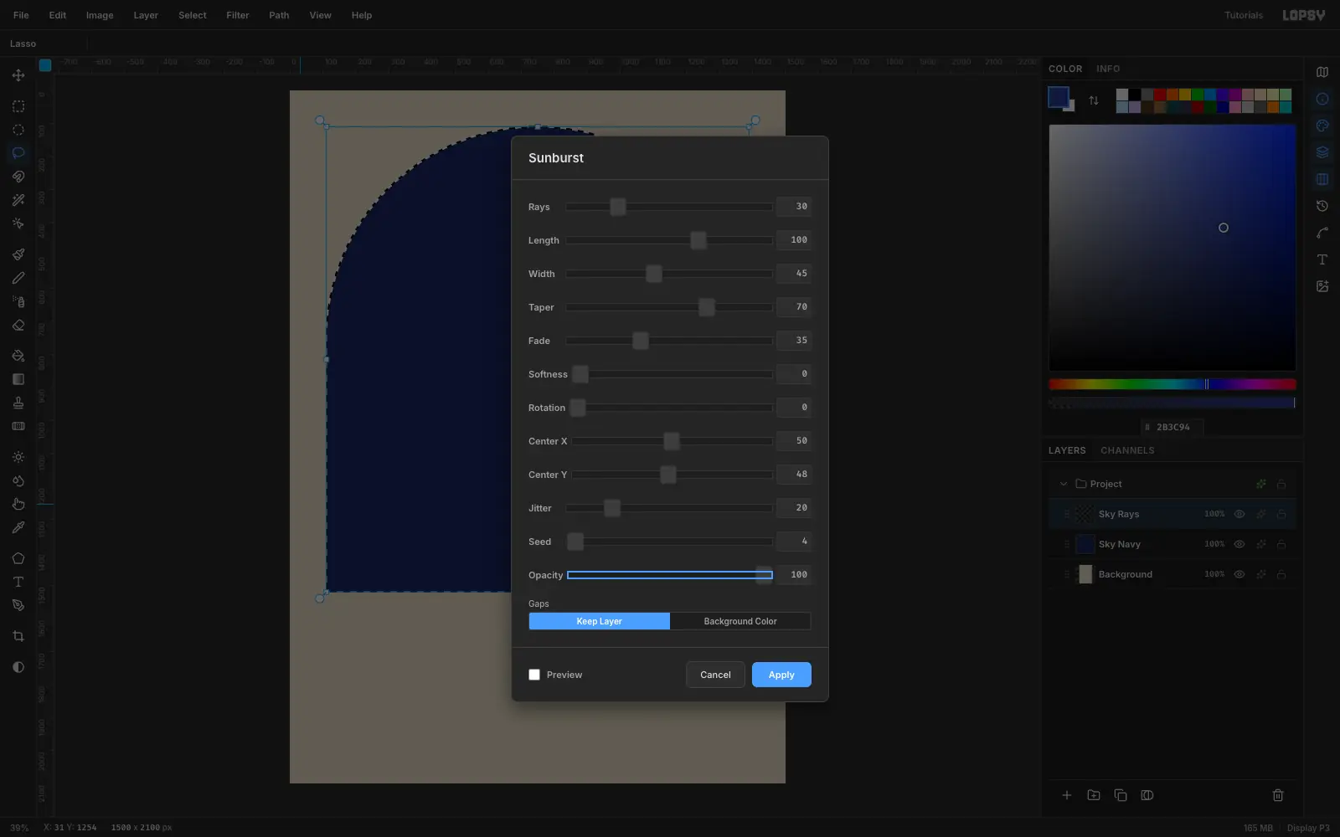This screenshot has height=837, width=1340.
Task: Create new layer group folder
Action: [1094, 795]
